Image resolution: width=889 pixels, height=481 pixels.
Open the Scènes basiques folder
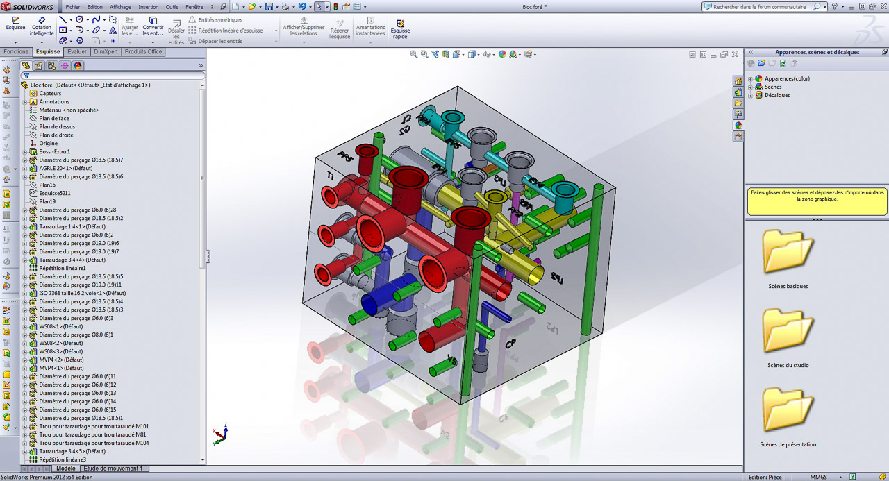click(788, 258)
